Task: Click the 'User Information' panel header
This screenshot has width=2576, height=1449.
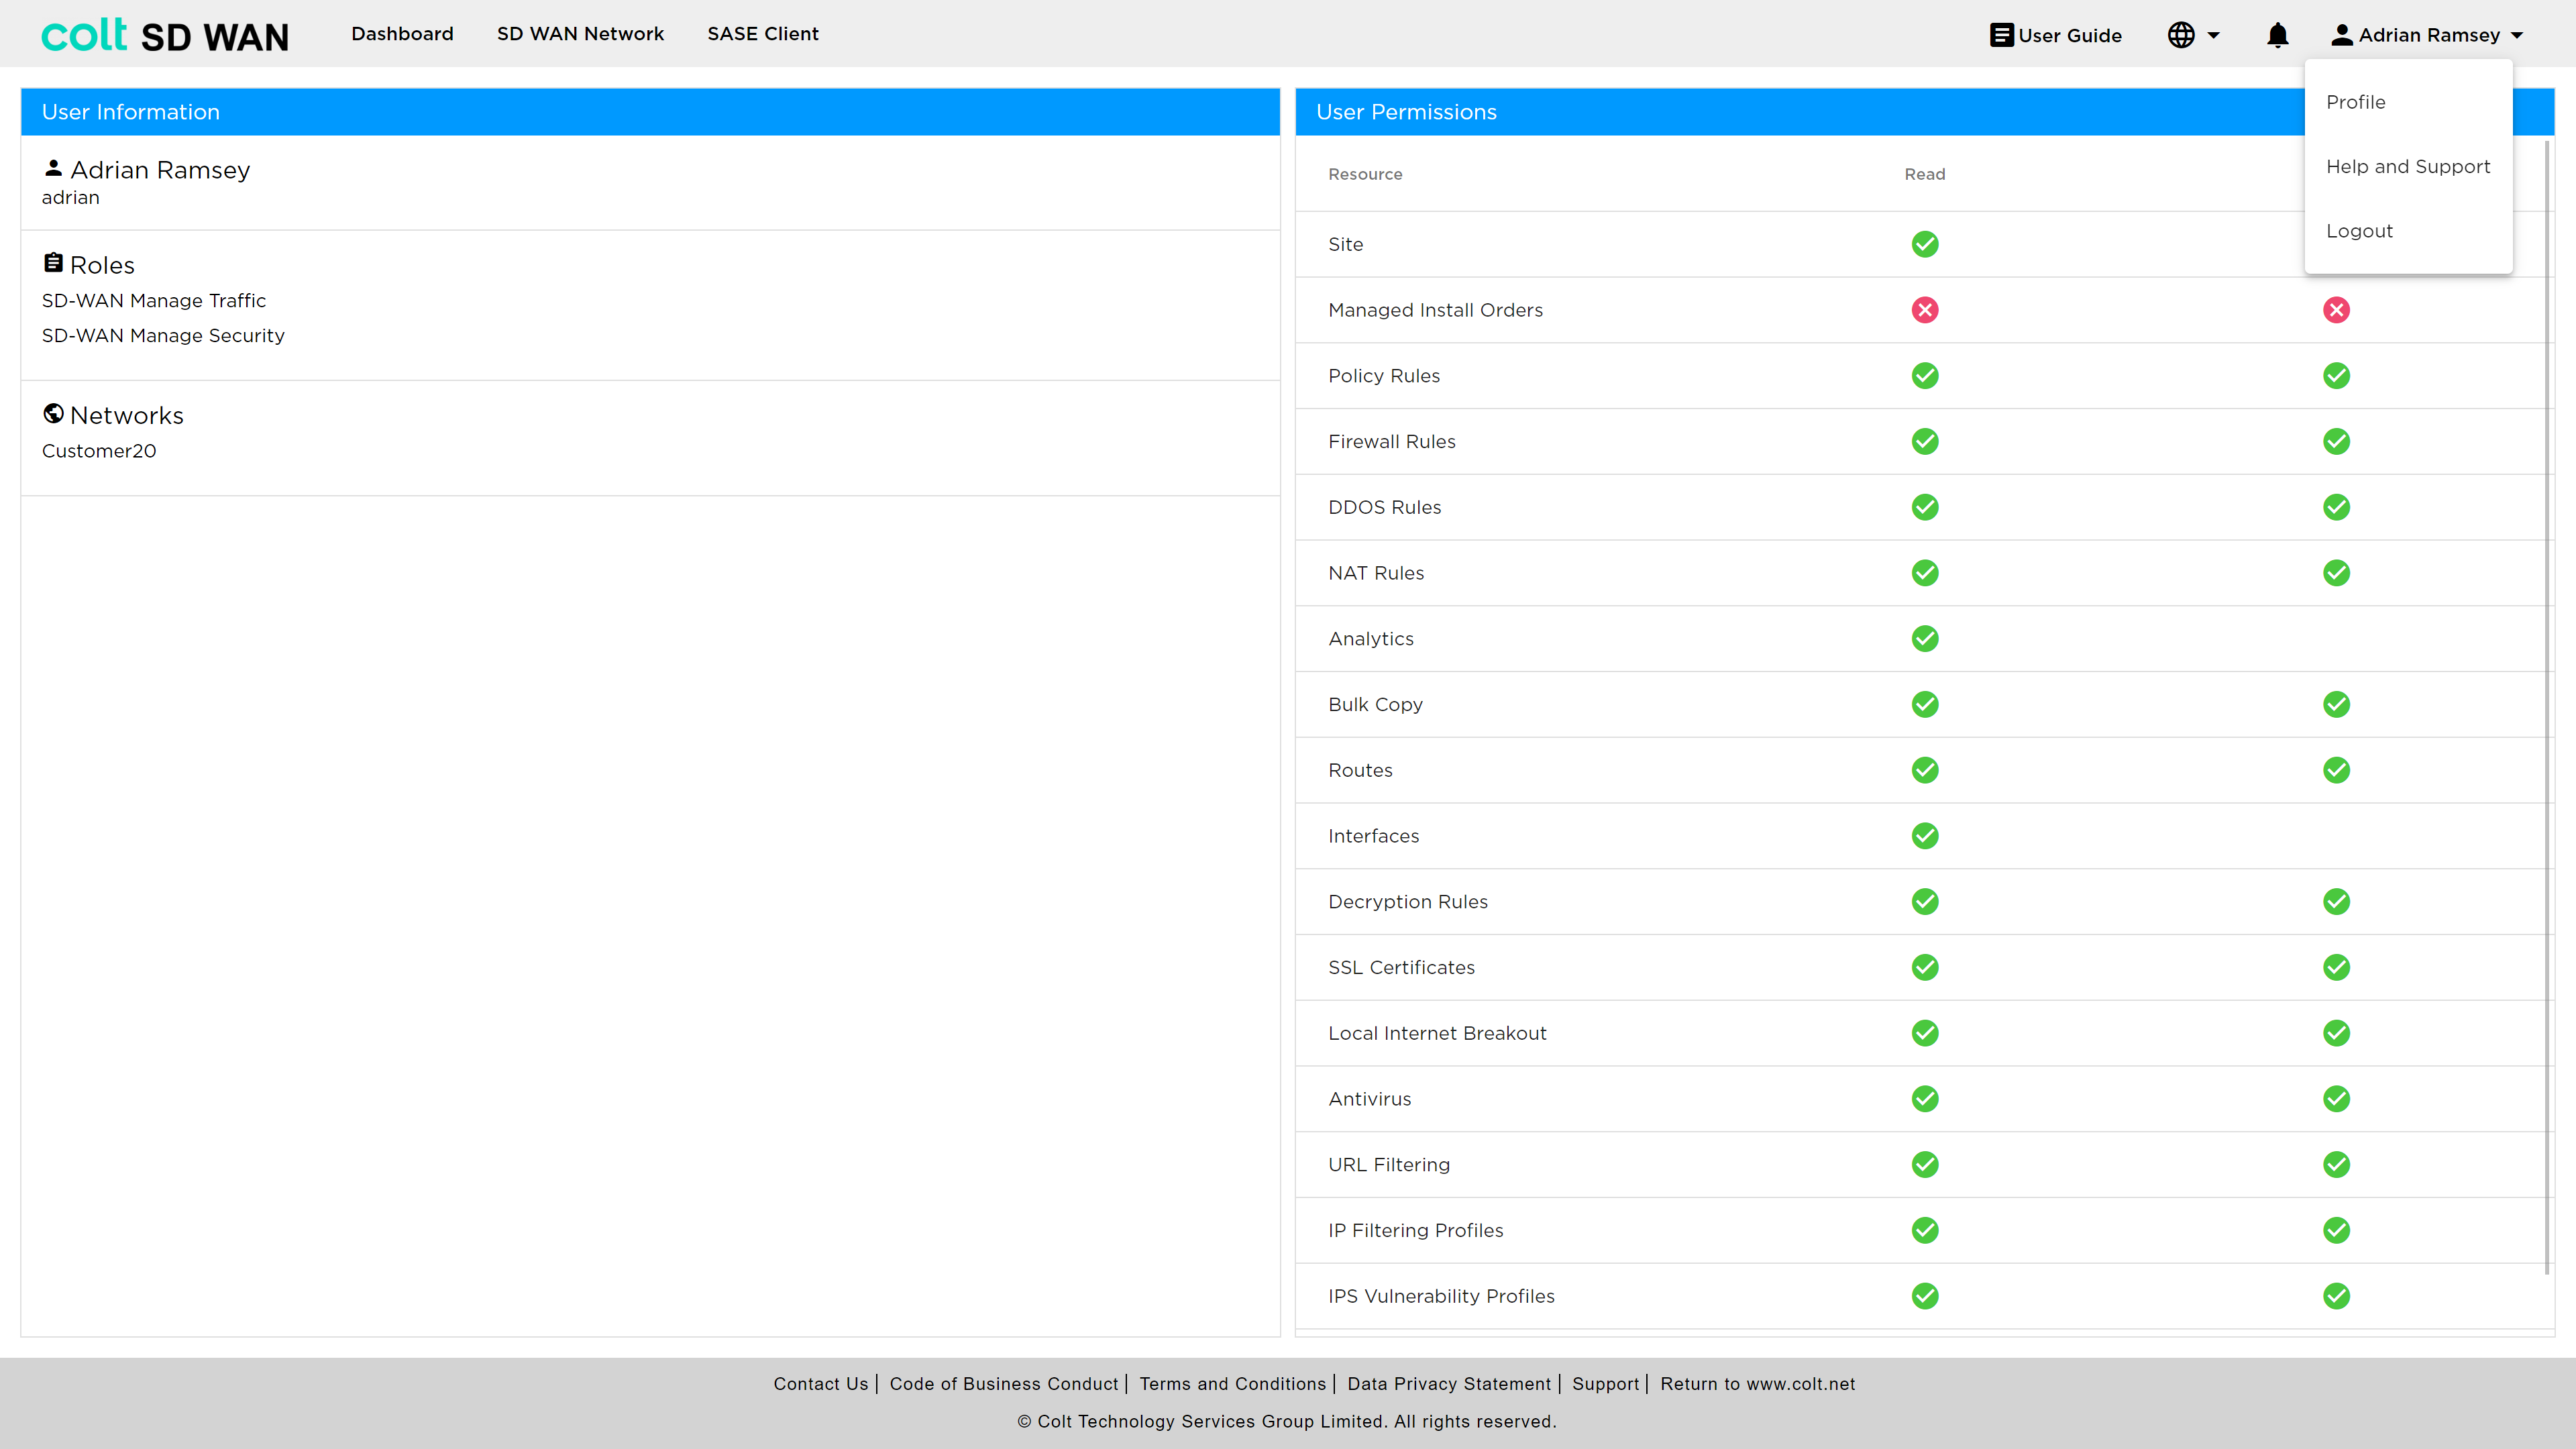Action: (650, 112)
